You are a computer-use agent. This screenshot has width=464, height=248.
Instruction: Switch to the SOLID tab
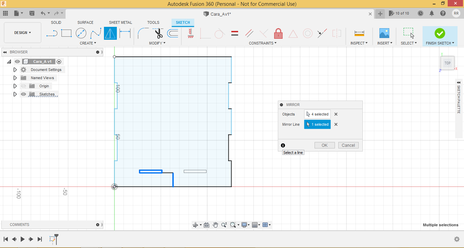(56, 22)
